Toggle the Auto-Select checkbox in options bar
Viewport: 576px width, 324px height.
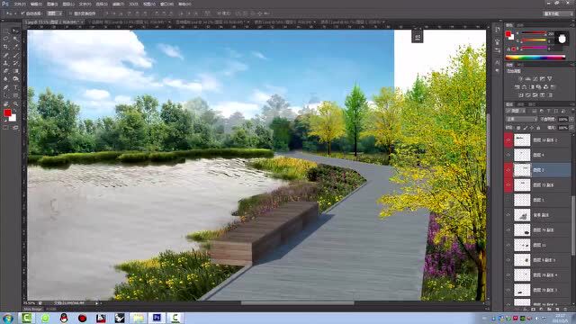pyautogui.click(x=22, y=13)
